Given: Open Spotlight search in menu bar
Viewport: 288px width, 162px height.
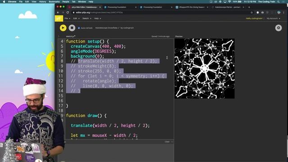Looking at the screenshot, I should pos(279,2).
